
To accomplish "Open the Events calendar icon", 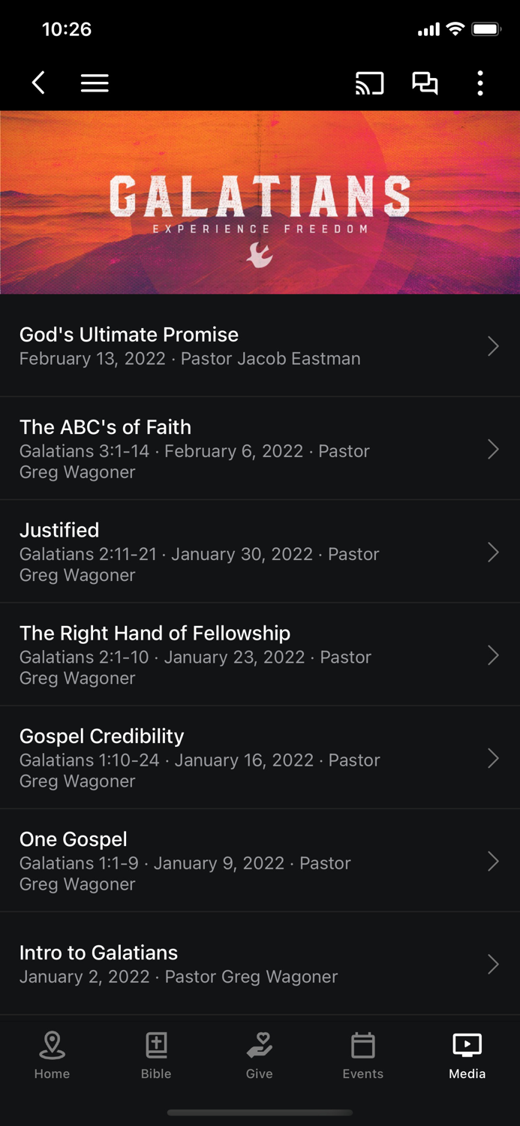I will click(362, 1055).
